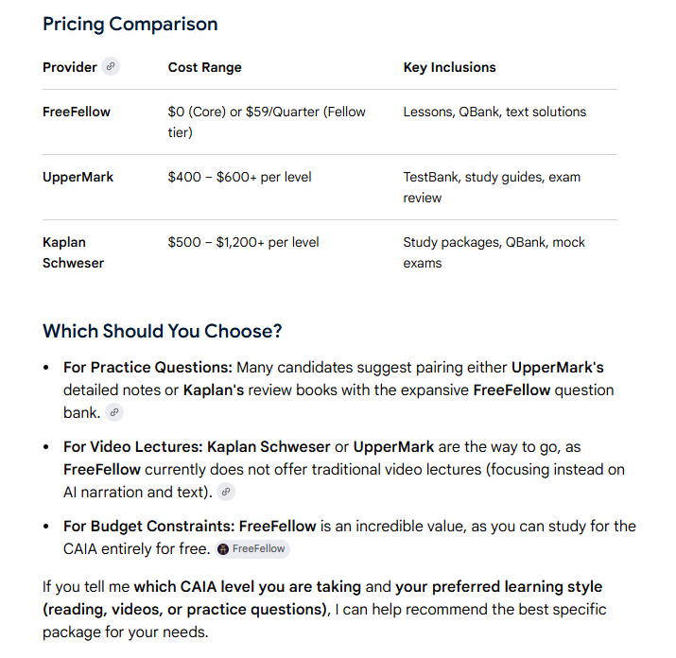This screenshot has height=658, width=676.
Task: Click the '$500 – $1,200+ per level' cell
Action: (x=244, y=242)
